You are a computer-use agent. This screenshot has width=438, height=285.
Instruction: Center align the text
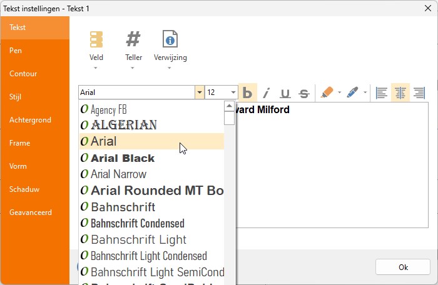(400, 92)
